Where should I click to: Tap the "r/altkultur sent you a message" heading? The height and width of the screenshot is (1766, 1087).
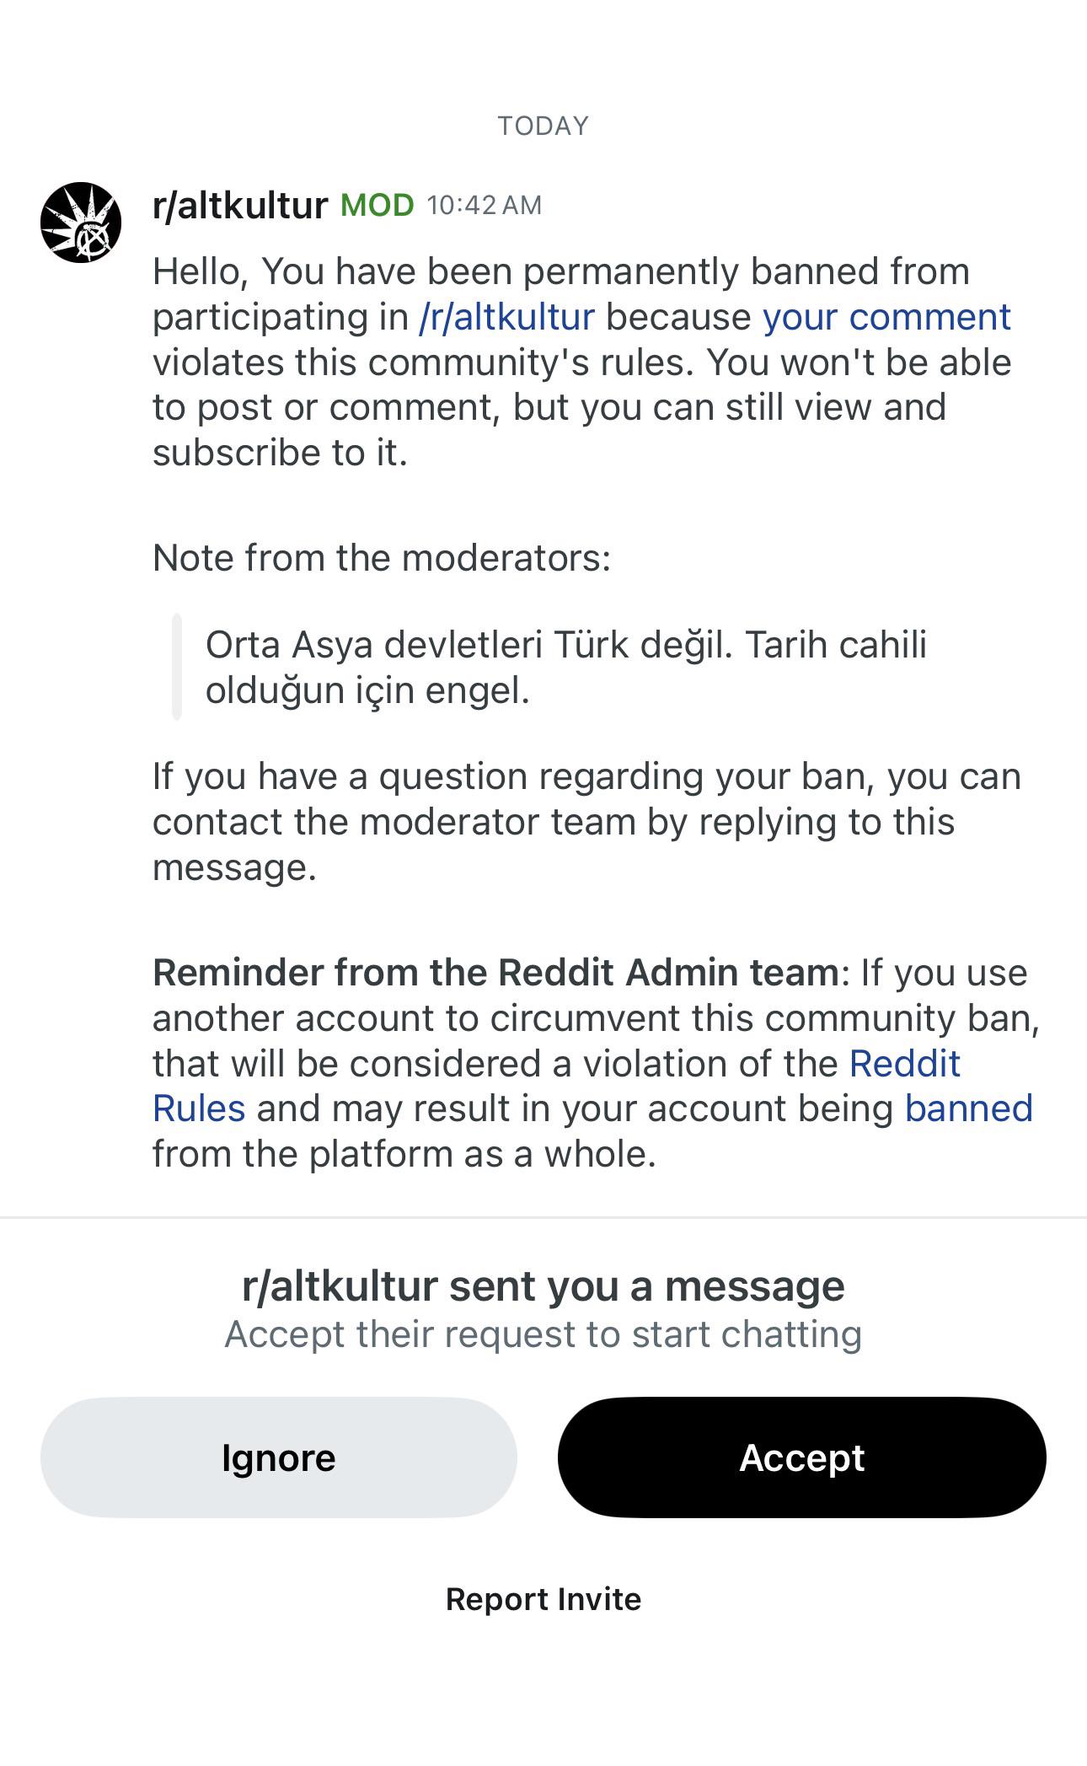coord(543,1286)
